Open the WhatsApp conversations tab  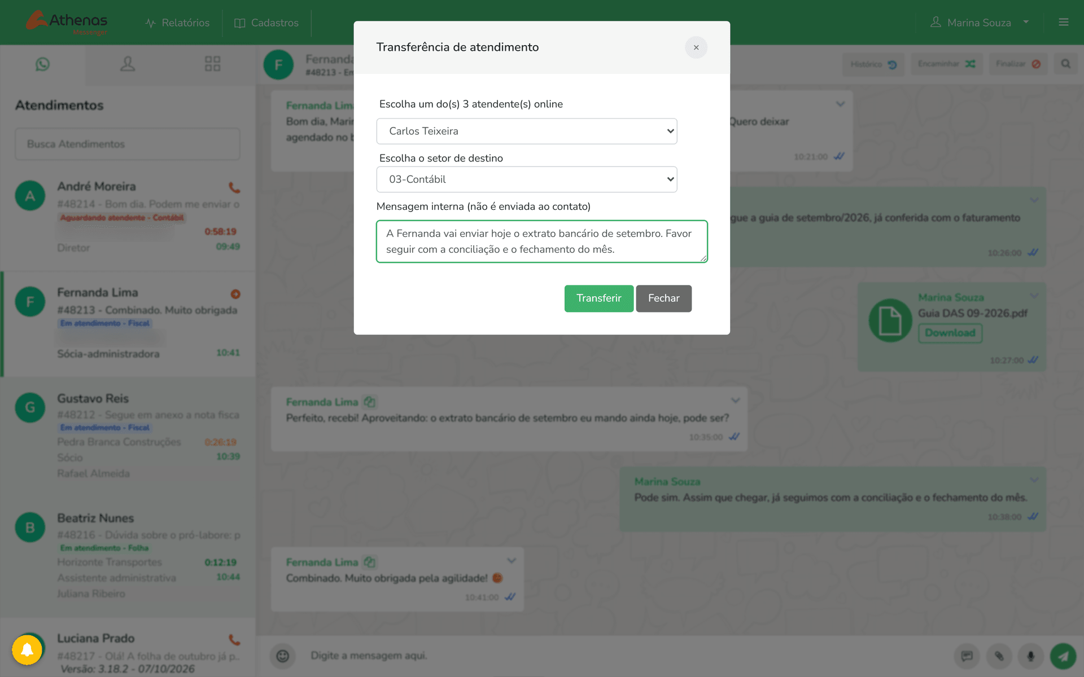click(x=42, y=64)
